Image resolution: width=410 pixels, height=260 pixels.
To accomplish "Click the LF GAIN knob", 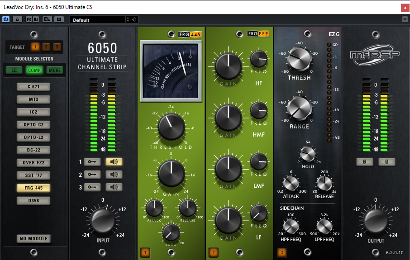I will click(x=228, y=221).
